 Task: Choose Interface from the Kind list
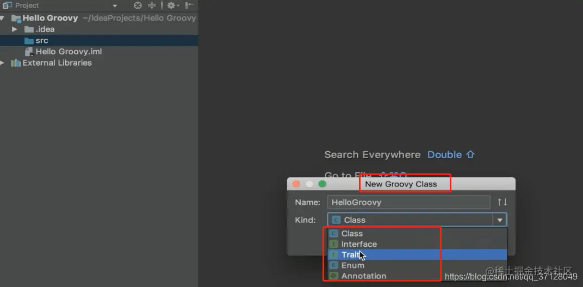[417, 244]
